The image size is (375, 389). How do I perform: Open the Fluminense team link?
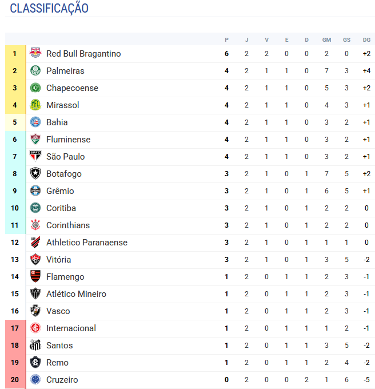[68, 140]
